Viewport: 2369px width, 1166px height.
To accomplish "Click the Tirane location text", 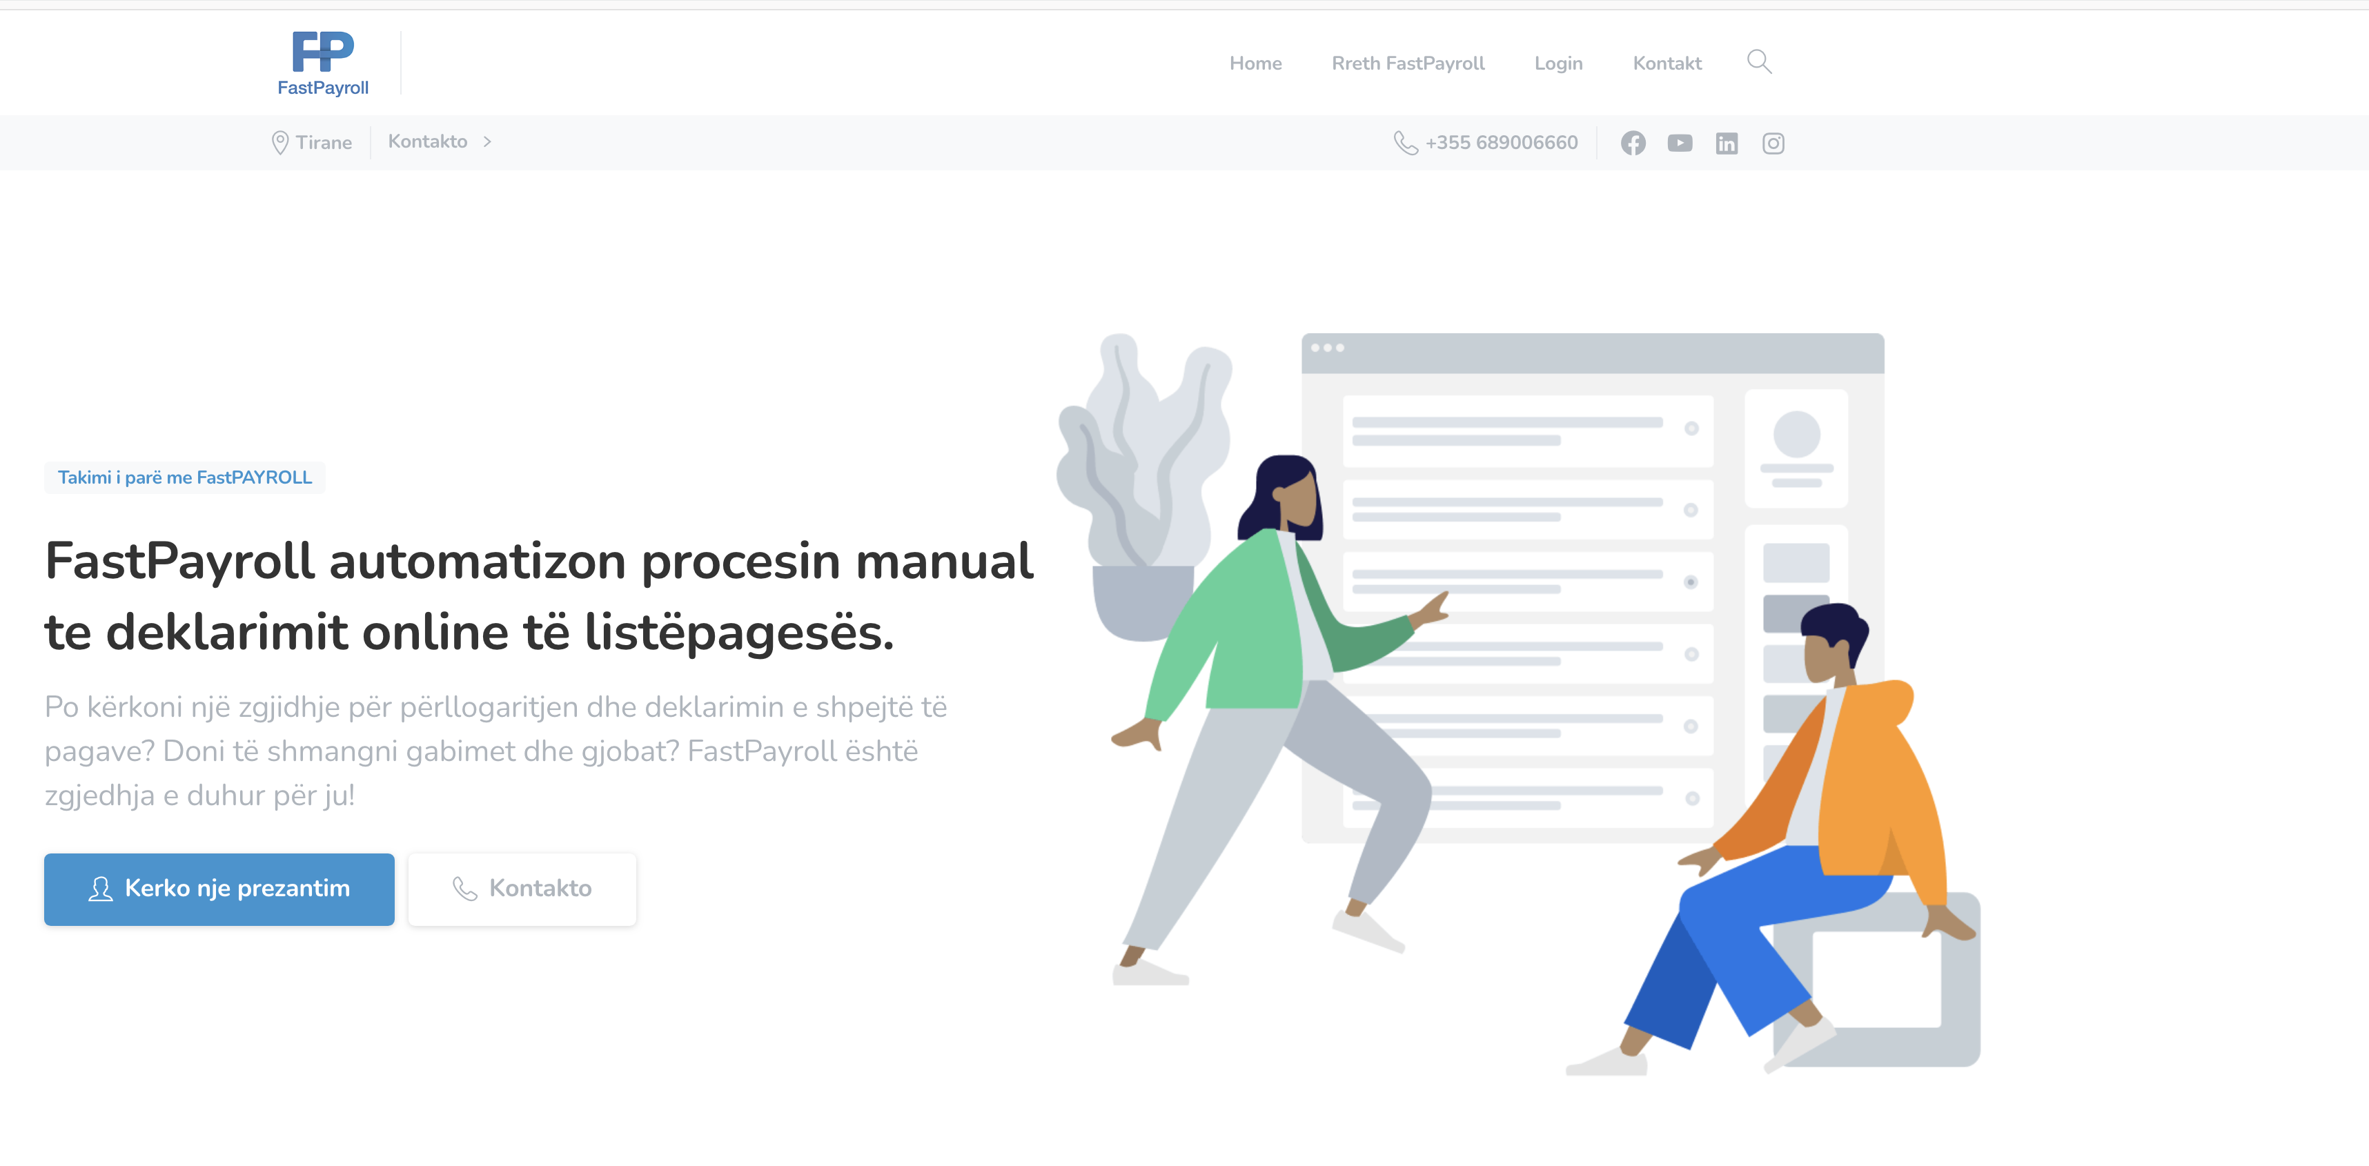I will pyautogui.click(x=324, y=143).
